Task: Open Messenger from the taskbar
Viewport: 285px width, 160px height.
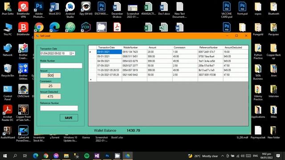Action: [x=56, y=156]
